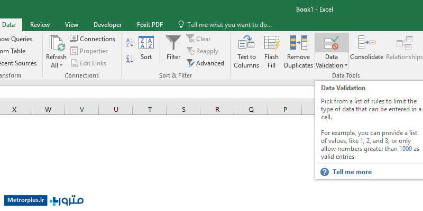This screenshot has height=211, width=423.
Task: Open the Foxit PDF tab
Action: pyautogui.click(x=150, y=25)
